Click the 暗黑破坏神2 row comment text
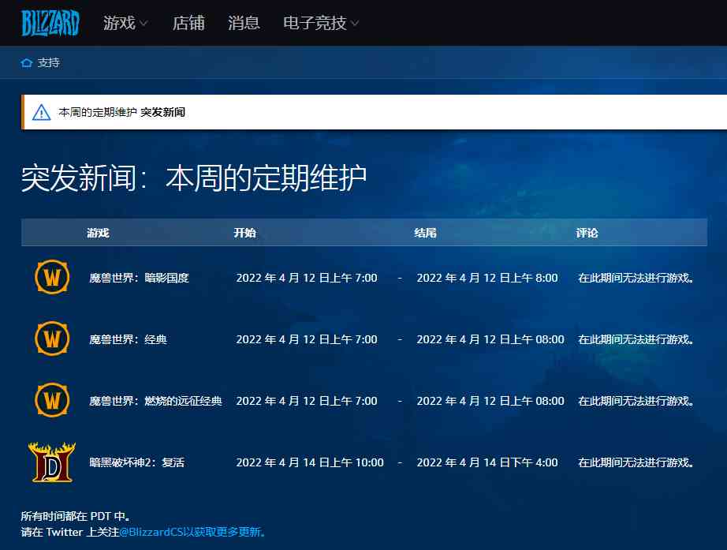This screenshot has width=727, height=550. pyautogui.click(x=636, y=462)
